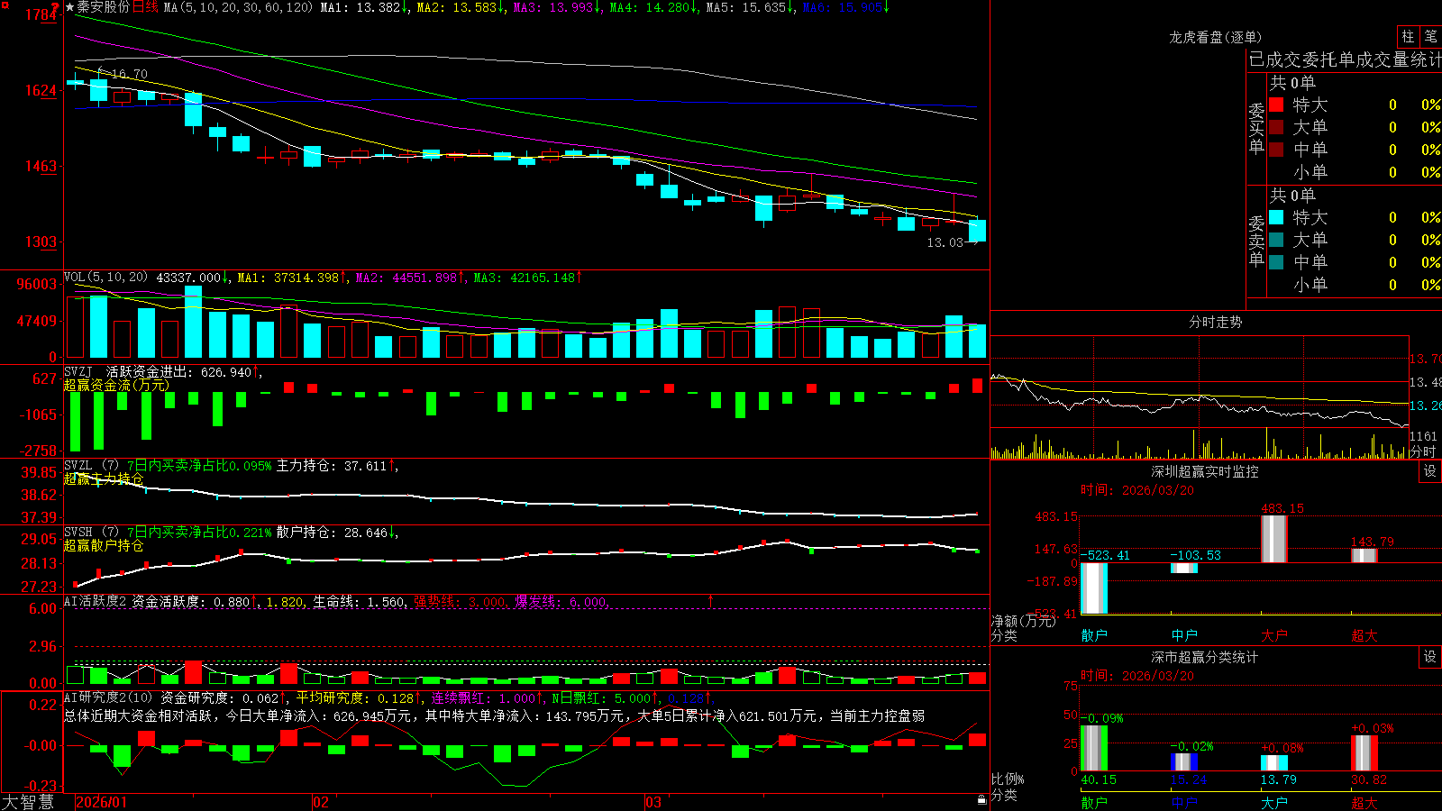Image resolution: width=1442 pixels, height=811 pixels.
Task: Click the 分时走势 panel title
Action: (x=1215, y=322)
